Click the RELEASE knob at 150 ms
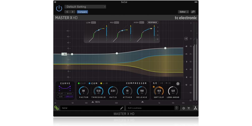This screenshot has width=252, height=126. tap(142, 91)
